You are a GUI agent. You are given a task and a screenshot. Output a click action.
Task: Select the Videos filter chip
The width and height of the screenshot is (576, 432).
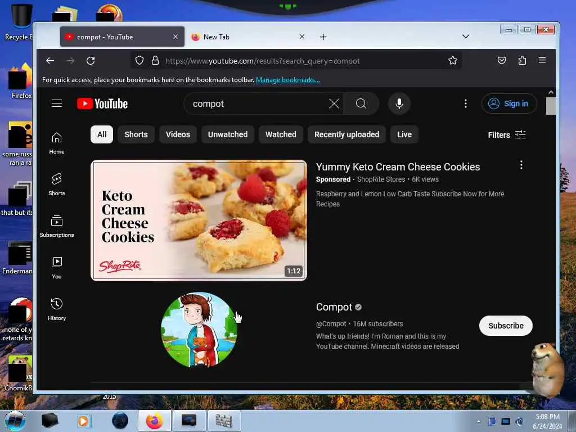(x=178, y=134)
